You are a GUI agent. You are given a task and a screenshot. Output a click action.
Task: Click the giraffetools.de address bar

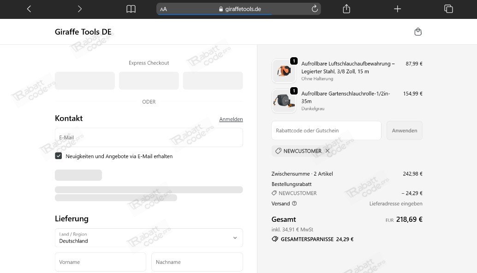point(238,9)
